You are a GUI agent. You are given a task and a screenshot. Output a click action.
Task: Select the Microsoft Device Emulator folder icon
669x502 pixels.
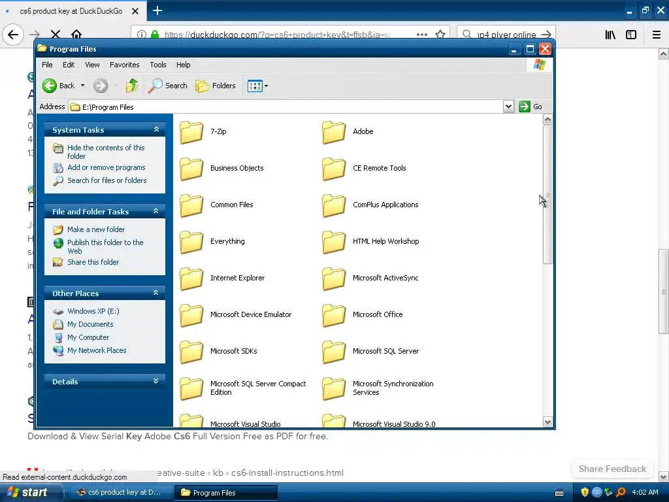pyautogui.click(x=191, y=315)
